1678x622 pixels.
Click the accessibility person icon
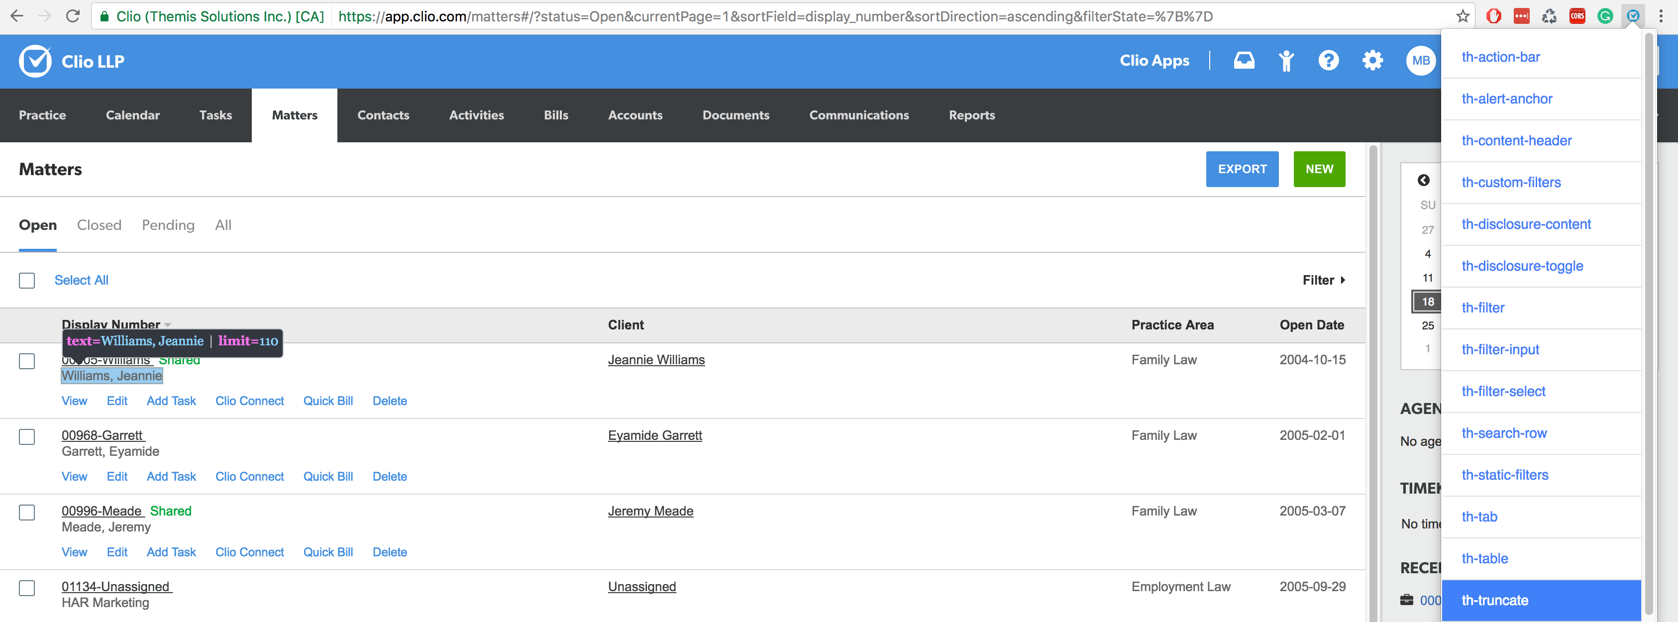(x=1286, y=61)
